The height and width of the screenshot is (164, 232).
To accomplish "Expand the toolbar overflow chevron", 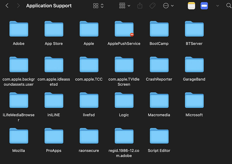I will point(217,6).
